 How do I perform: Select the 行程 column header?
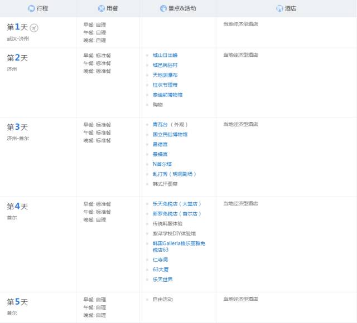pyautogui.click(x=44, y=8)
